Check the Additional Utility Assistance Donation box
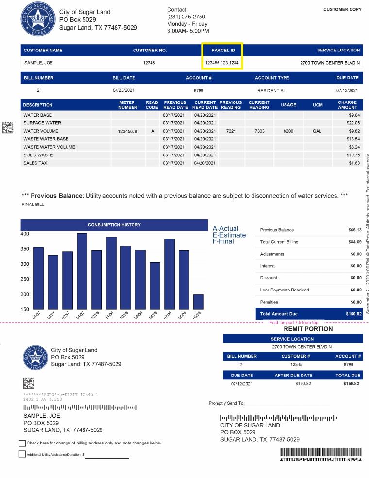This screenshot has height=478, width=369. pos(22,454)
